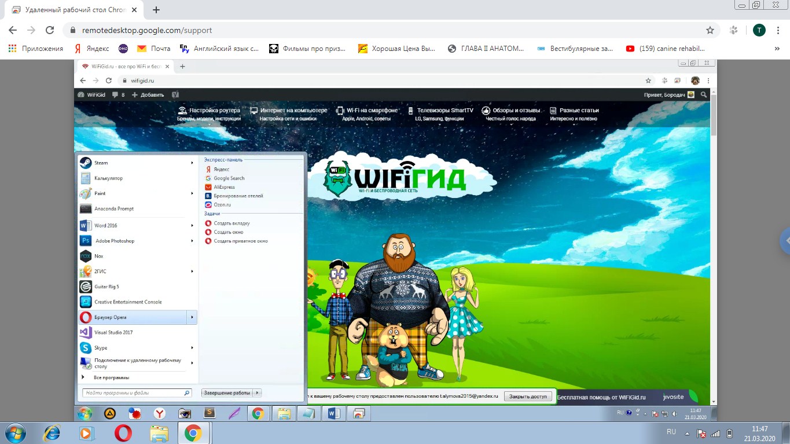
Task: Expand the Paint jump list arrow
Action: click(192, 193)
